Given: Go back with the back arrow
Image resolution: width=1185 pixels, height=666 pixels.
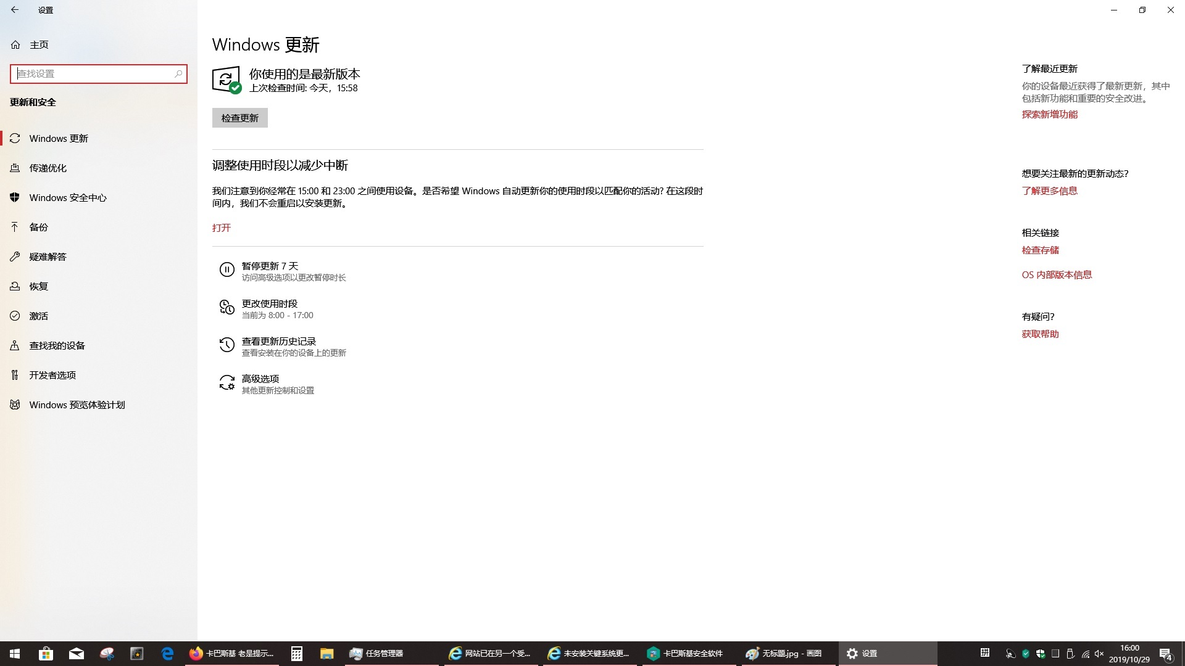Looking at the screenshot, I should coord(15,10).
